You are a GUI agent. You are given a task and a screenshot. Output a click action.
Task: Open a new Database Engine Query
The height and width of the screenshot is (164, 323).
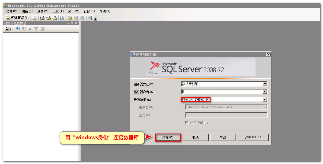(x=34, y=18)
